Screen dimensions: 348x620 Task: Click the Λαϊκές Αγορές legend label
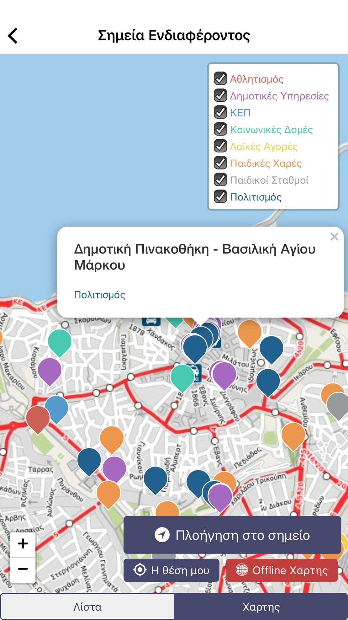(x=264, y=146)
